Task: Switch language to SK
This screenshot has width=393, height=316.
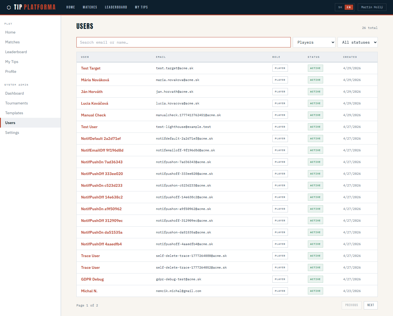Action: 340,7
